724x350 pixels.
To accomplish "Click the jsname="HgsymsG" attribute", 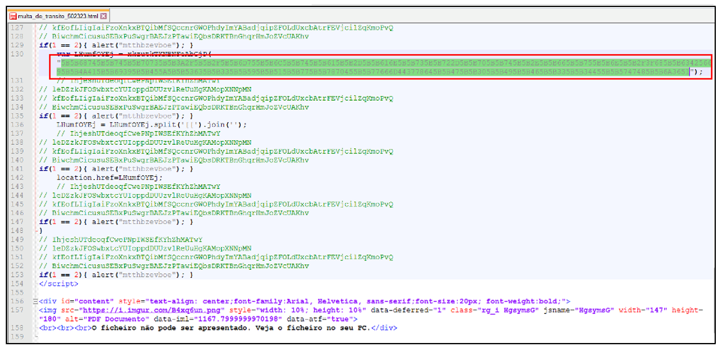I will [x=578, y=310].
